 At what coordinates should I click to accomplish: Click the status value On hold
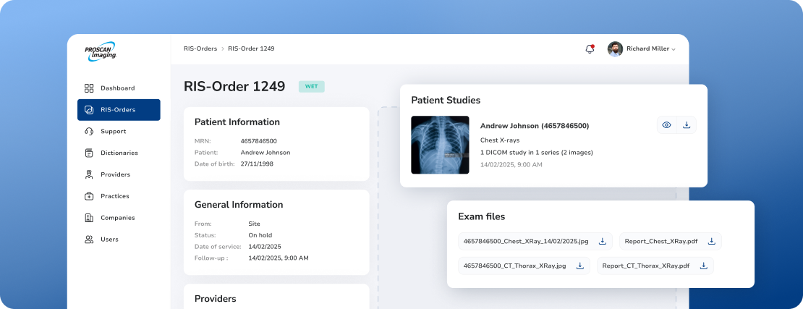[260, 235]
